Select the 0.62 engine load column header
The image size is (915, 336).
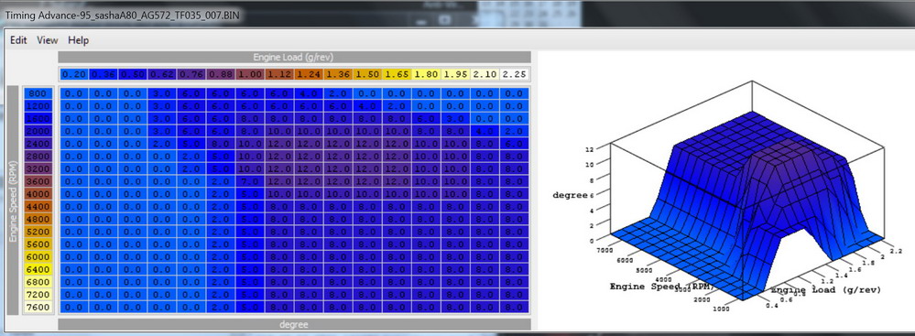tap(161, 75)
